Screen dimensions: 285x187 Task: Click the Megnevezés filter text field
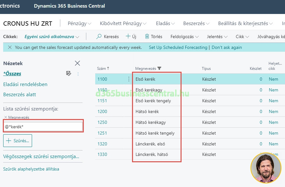coord(43,127)
